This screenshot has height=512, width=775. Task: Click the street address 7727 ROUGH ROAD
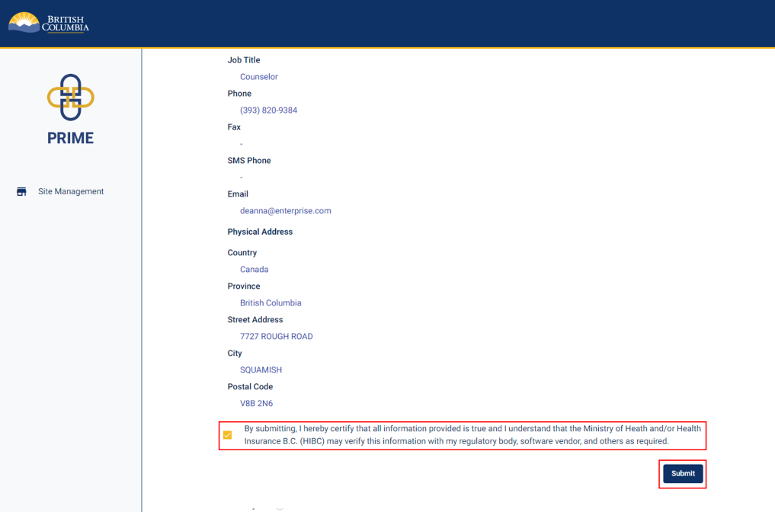click(x=276, y=337)
